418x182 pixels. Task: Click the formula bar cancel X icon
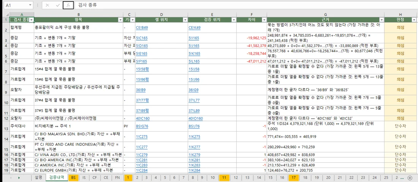47,5
